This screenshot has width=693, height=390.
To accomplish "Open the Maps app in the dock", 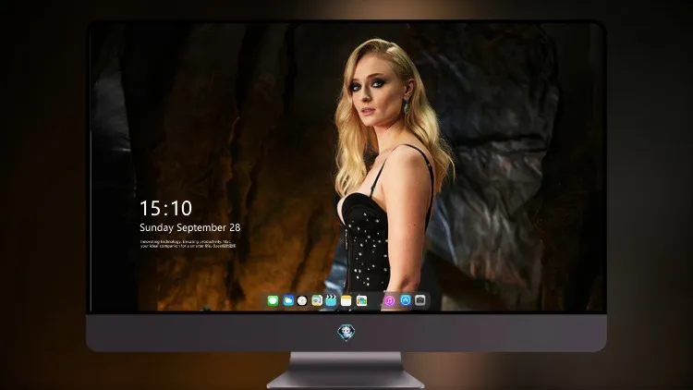I will (317, 300).
